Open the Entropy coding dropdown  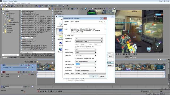[95, 53]
